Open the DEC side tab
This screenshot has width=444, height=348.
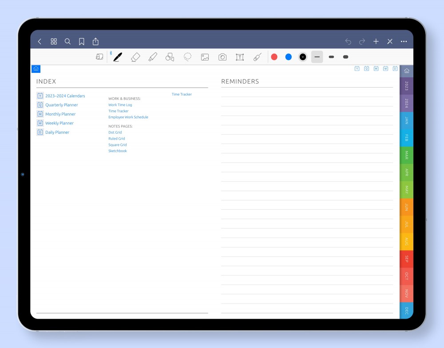click(407, 311)
